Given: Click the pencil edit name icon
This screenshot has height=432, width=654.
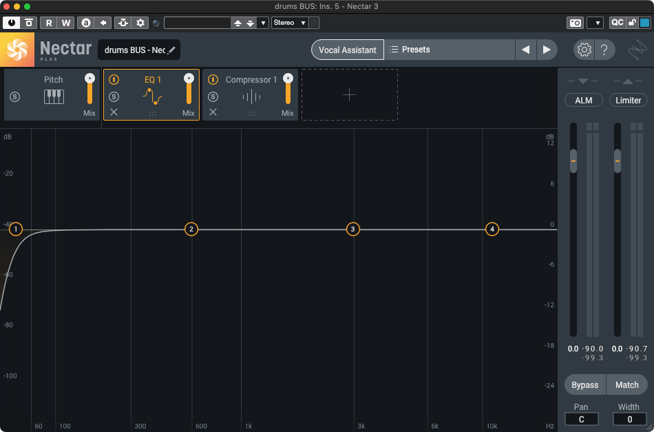Looking at the screenshot, I should point(172,50).
